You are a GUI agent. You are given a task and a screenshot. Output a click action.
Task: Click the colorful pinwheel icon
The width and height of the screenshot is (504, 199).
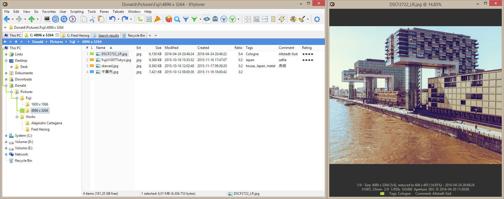[x=293, y=19]
